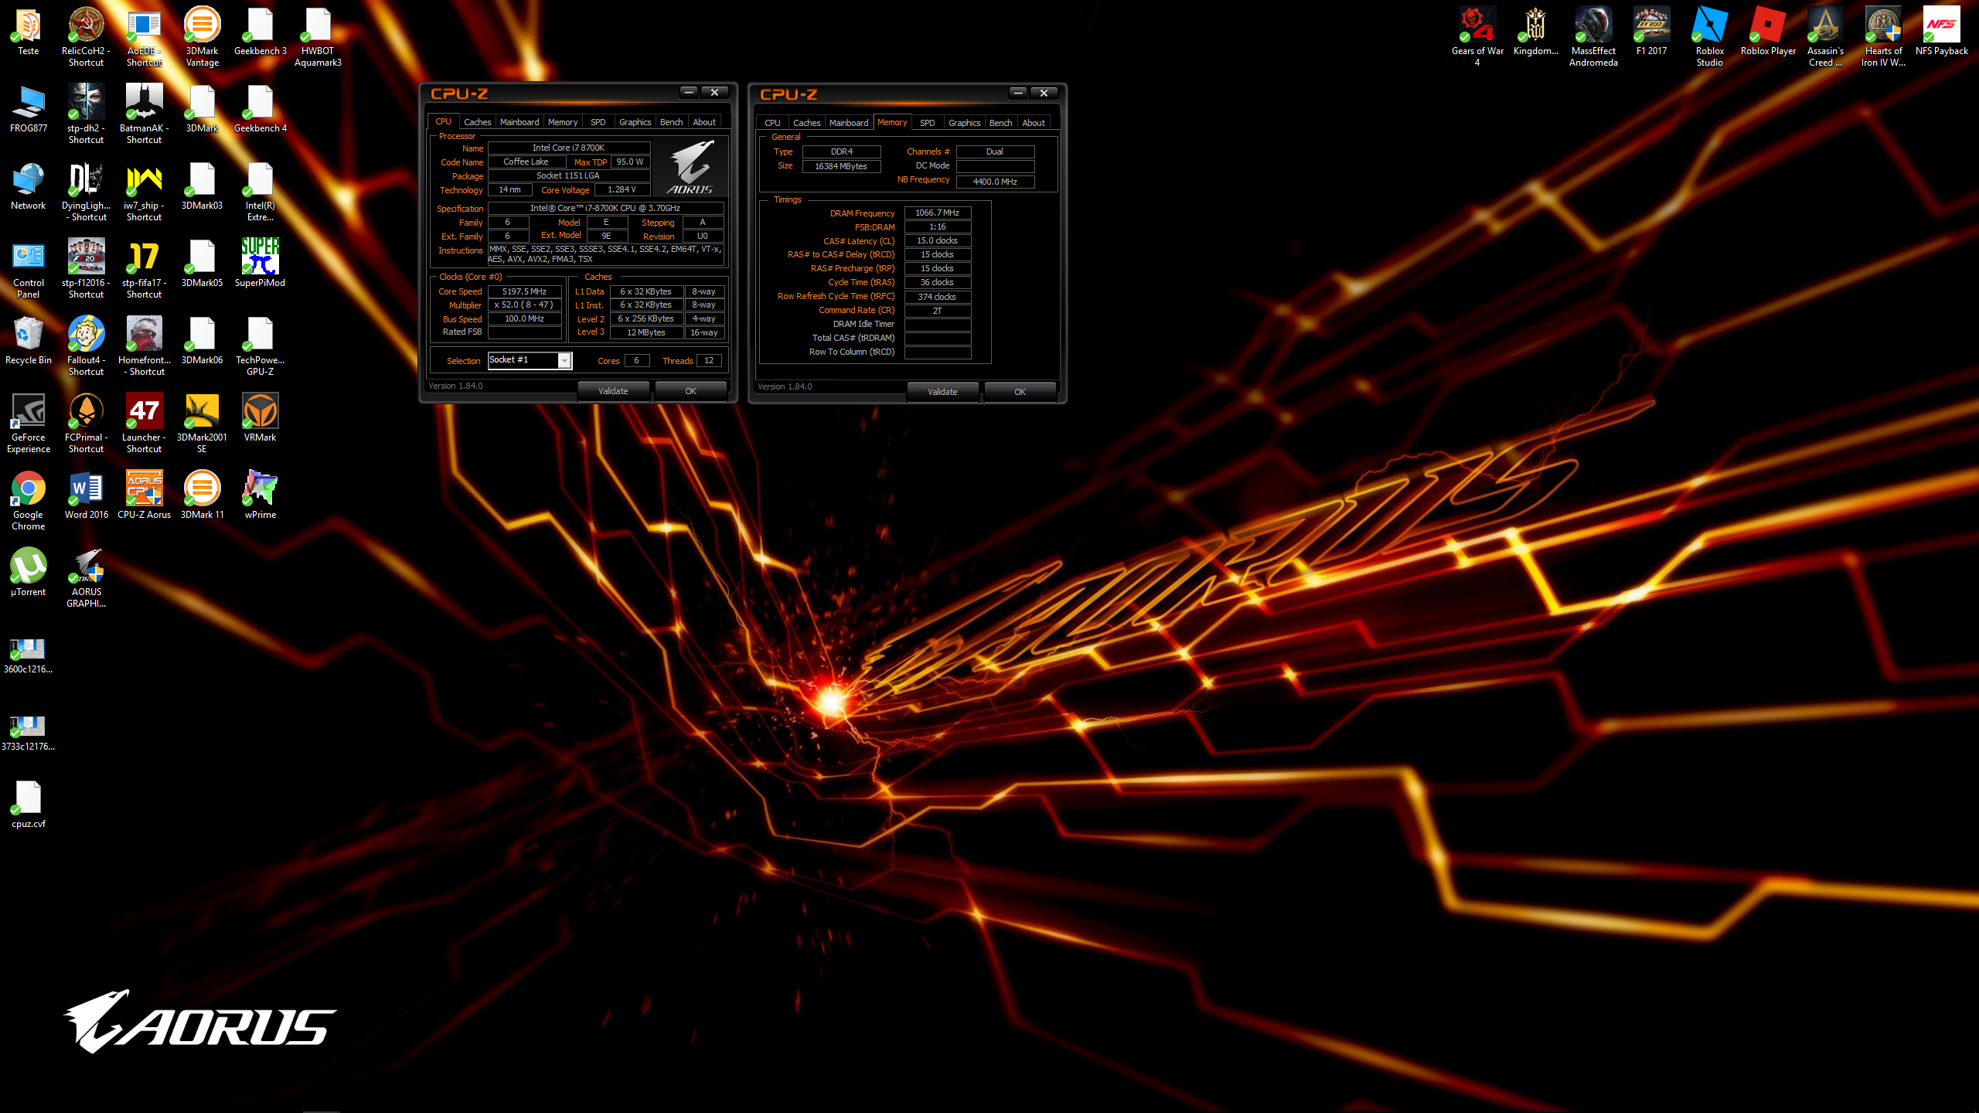
Task: Switch to Mainboard tab in left CPU-Z
Action: pos(519,122)
